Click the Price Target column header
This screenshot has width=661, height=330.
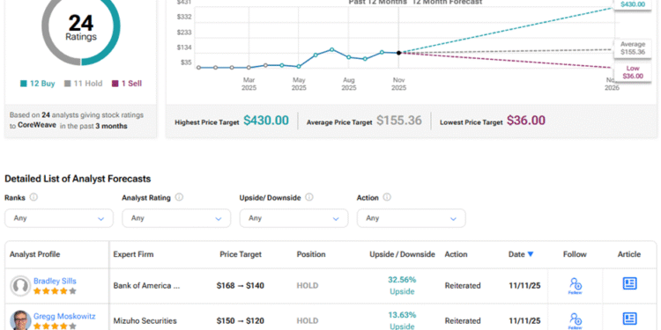point(241,254)
